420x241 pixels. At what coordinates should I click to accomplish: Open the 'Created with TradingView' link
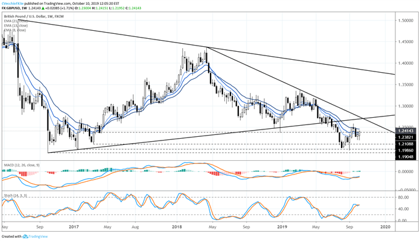[x=25, y=237]
